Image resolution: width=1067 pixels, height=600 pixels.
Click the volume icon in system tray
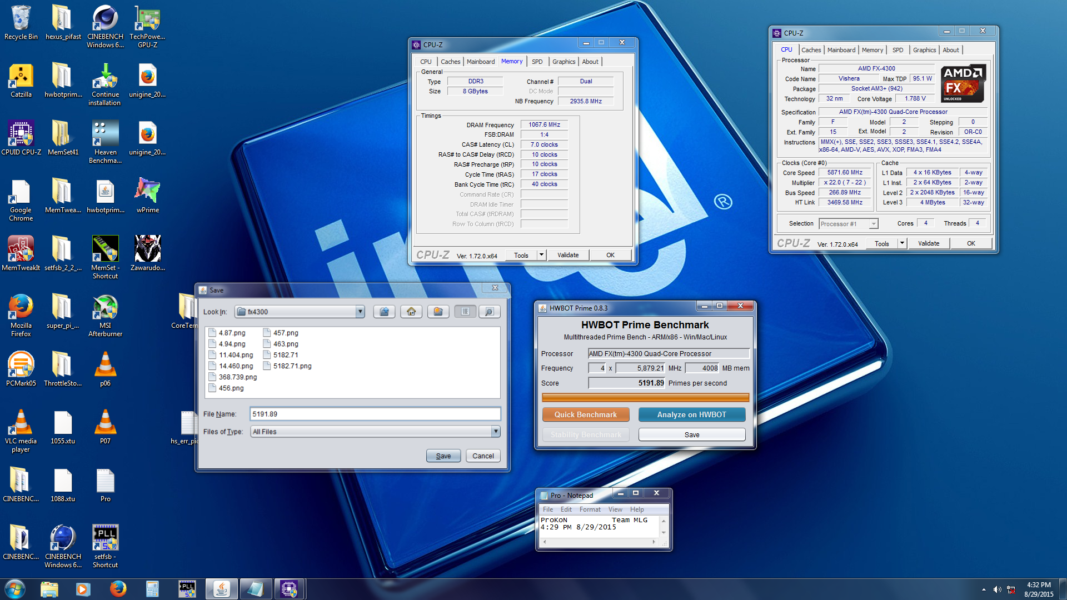click(998, 589)
